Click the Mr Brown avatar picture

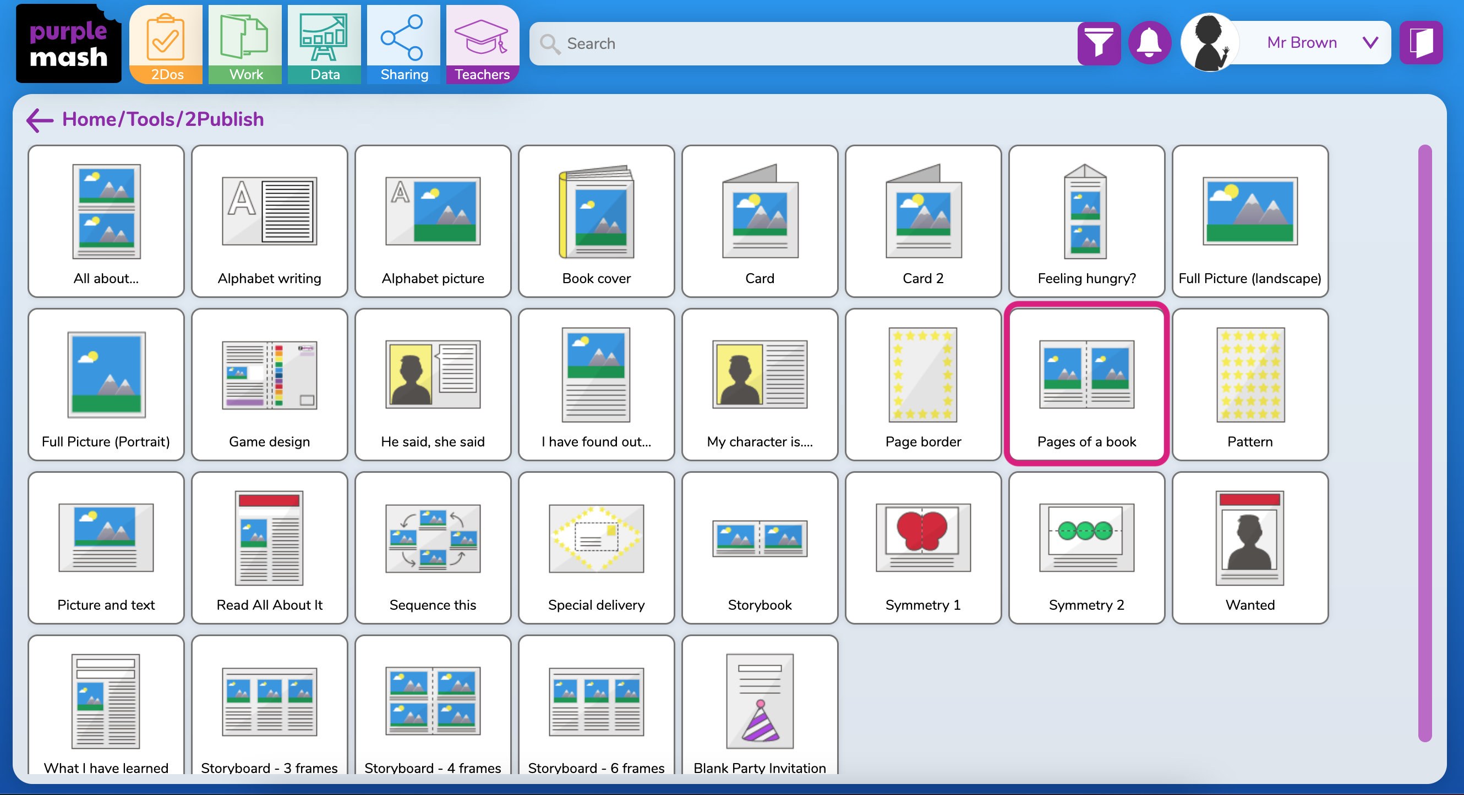point(1210,43)
